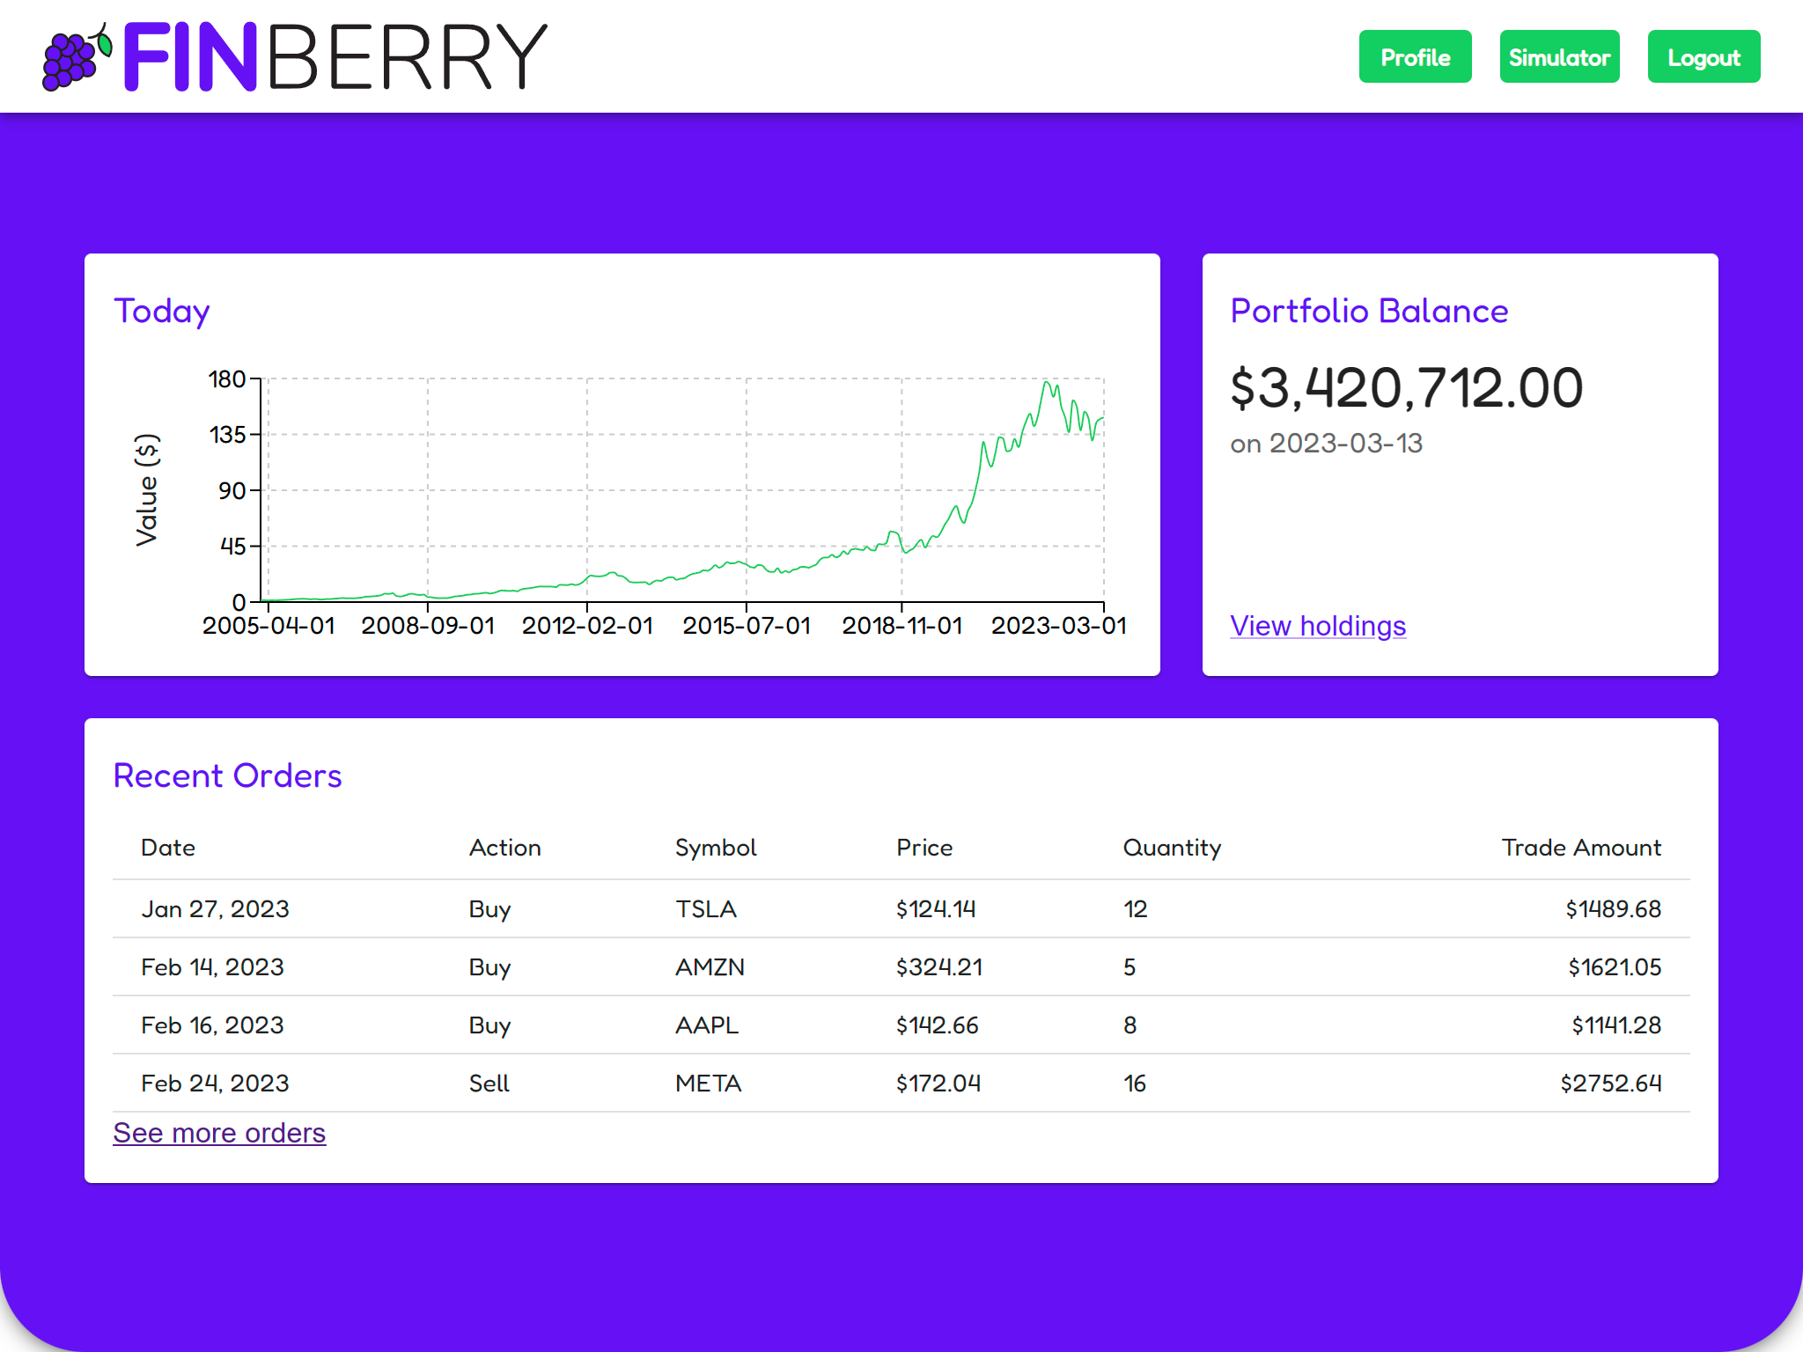The height and width of the screenshot is (1352, 1803).
Task: Select the Trade Amount column header
Action: coord(1580,847)
